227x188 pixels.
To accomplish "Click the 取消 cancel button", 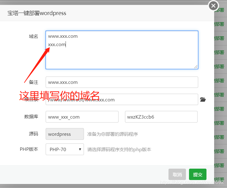I will click(x=177, y=174).
